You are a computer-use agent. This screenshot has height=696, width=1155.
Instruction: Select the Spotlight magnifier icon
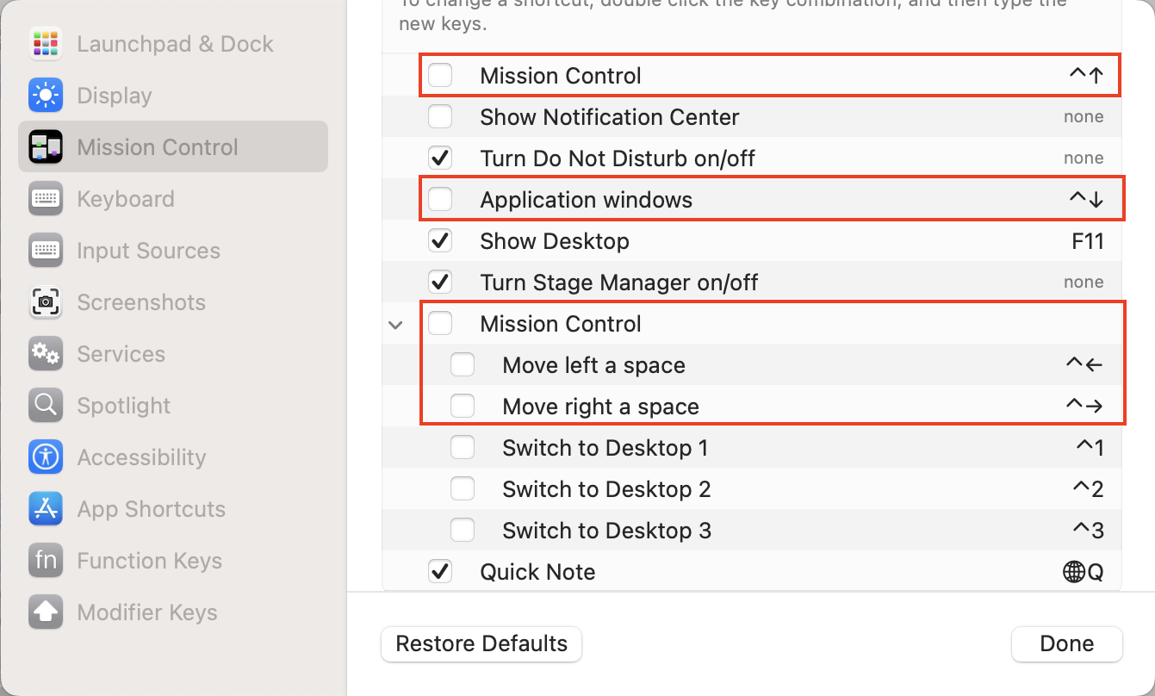(45, 406)
